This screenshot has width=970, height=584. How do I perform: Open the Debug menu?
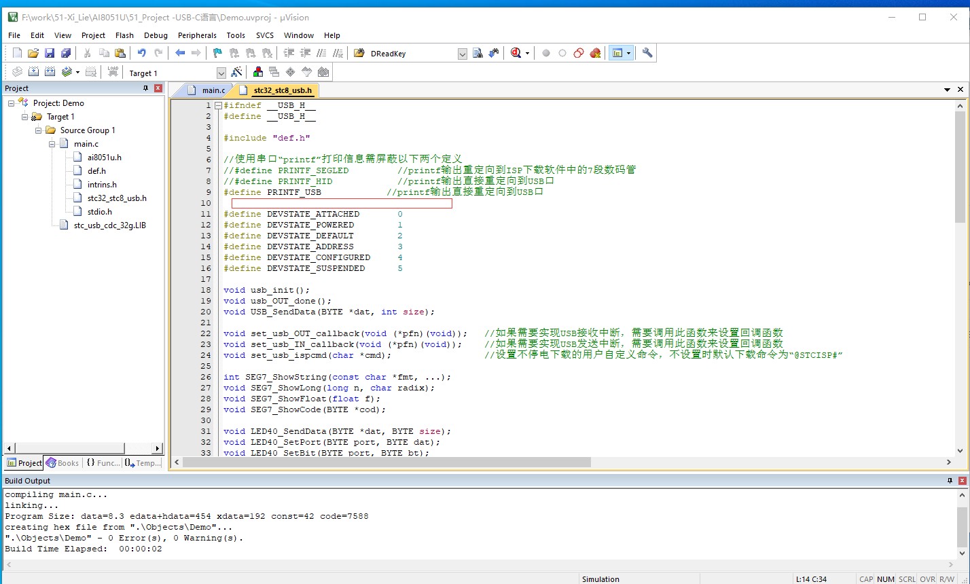click(x=156, y=35)
